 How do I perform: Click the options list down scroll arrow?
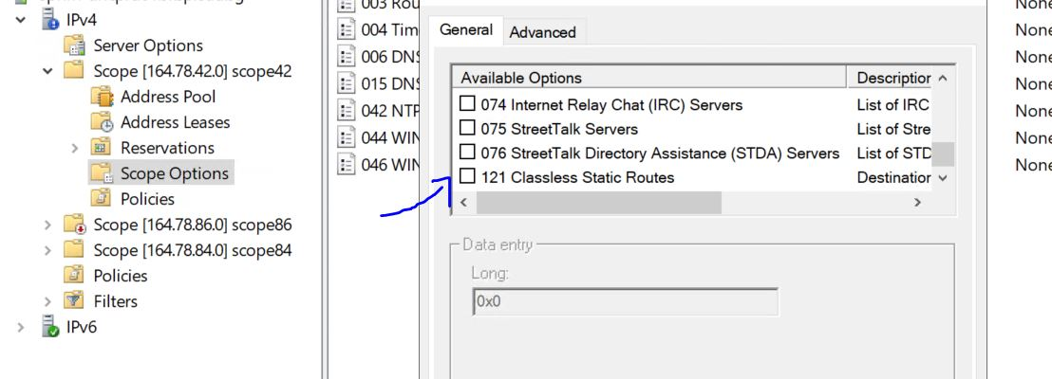coord(943,178)
